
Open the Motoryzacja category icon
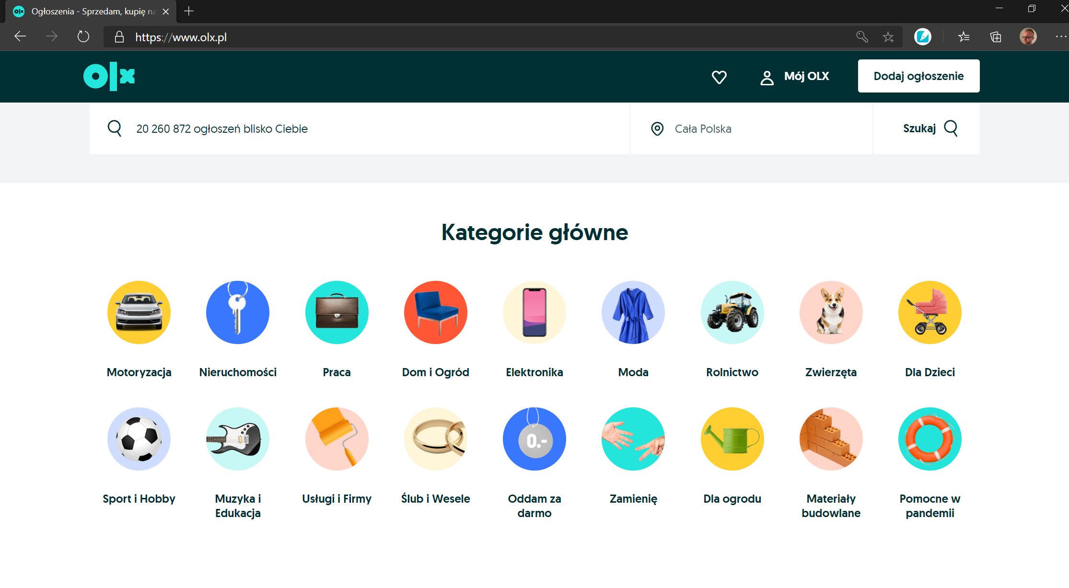[x=139, y=312]
